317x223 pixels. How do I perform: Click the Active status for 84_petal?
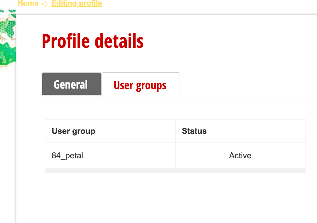click(240, 155)
